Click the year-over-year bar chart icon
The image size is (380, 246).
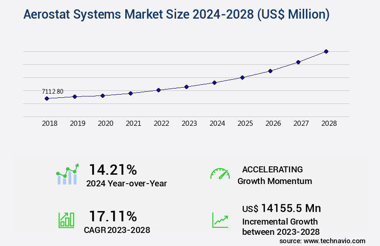click(x=68, y=175)
